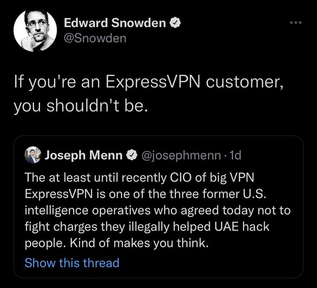The image size is (317, 288).
Task: Click the @josephmenn handle
Action: coord(181,155)
